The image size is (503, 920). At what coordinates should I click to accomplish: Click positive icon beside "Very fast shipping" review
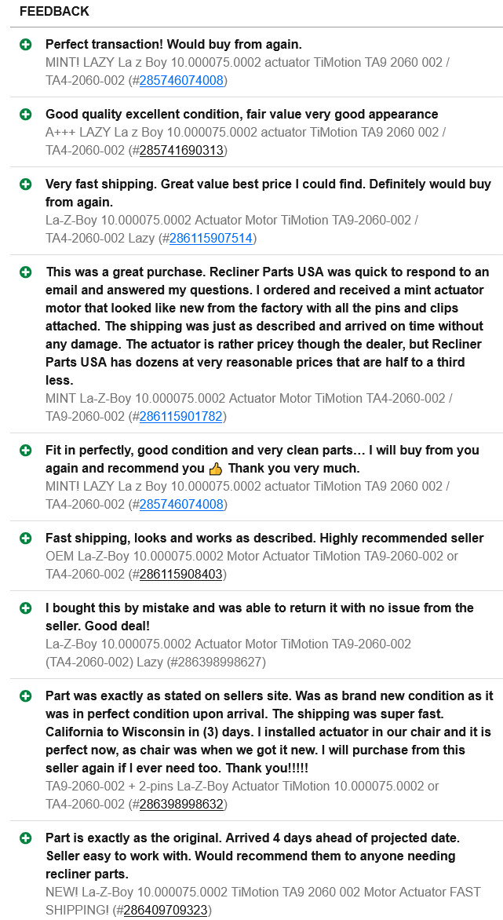pos(26,184)
